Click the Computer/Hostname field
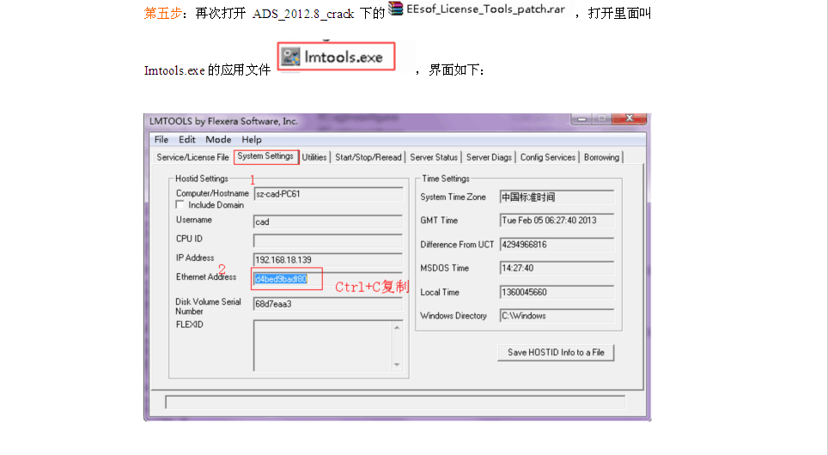Screen dimensions: 828x455 click(328, 194)
